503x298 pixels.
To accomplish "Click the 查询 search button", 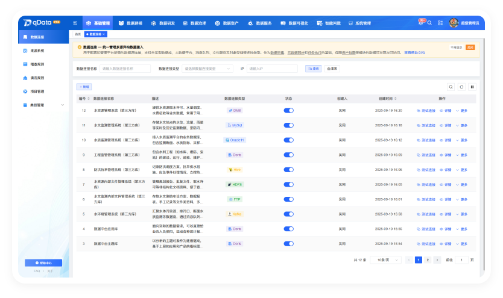I will 314,69.
